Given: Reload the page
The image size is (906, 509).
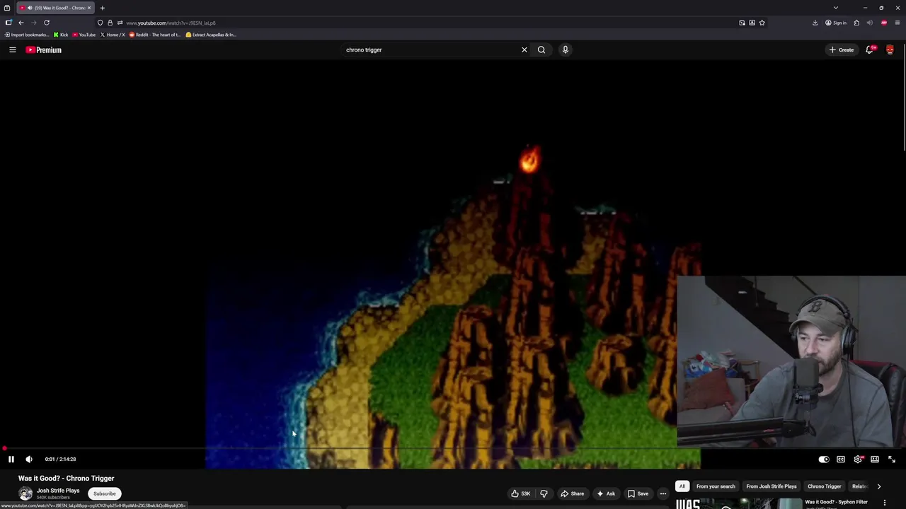Looking at the screenshot, I should [x=47, y=23].
